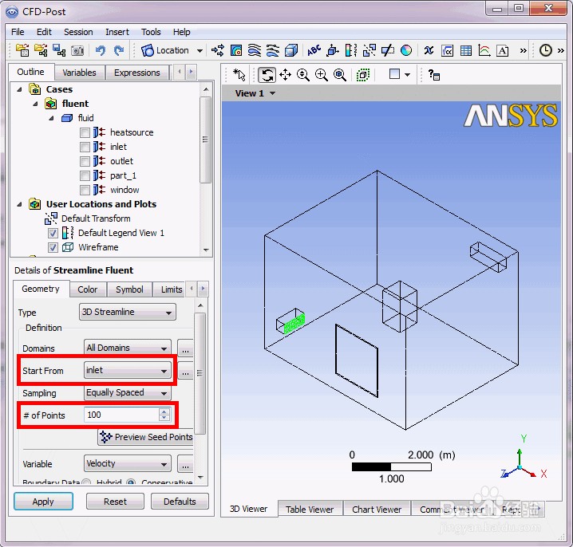The width and height of the screenshot is (573, 547).
Task: Switch to the Expressions tab
Action: (136, 73)
